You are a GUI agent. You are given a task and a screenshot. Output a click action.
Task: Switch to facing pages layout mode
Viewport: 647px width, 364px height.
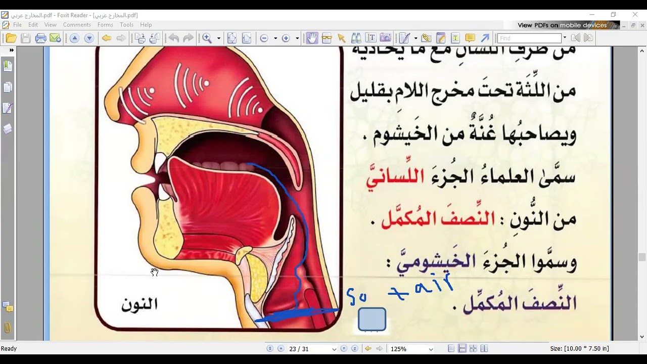click(x=484, y=349)
